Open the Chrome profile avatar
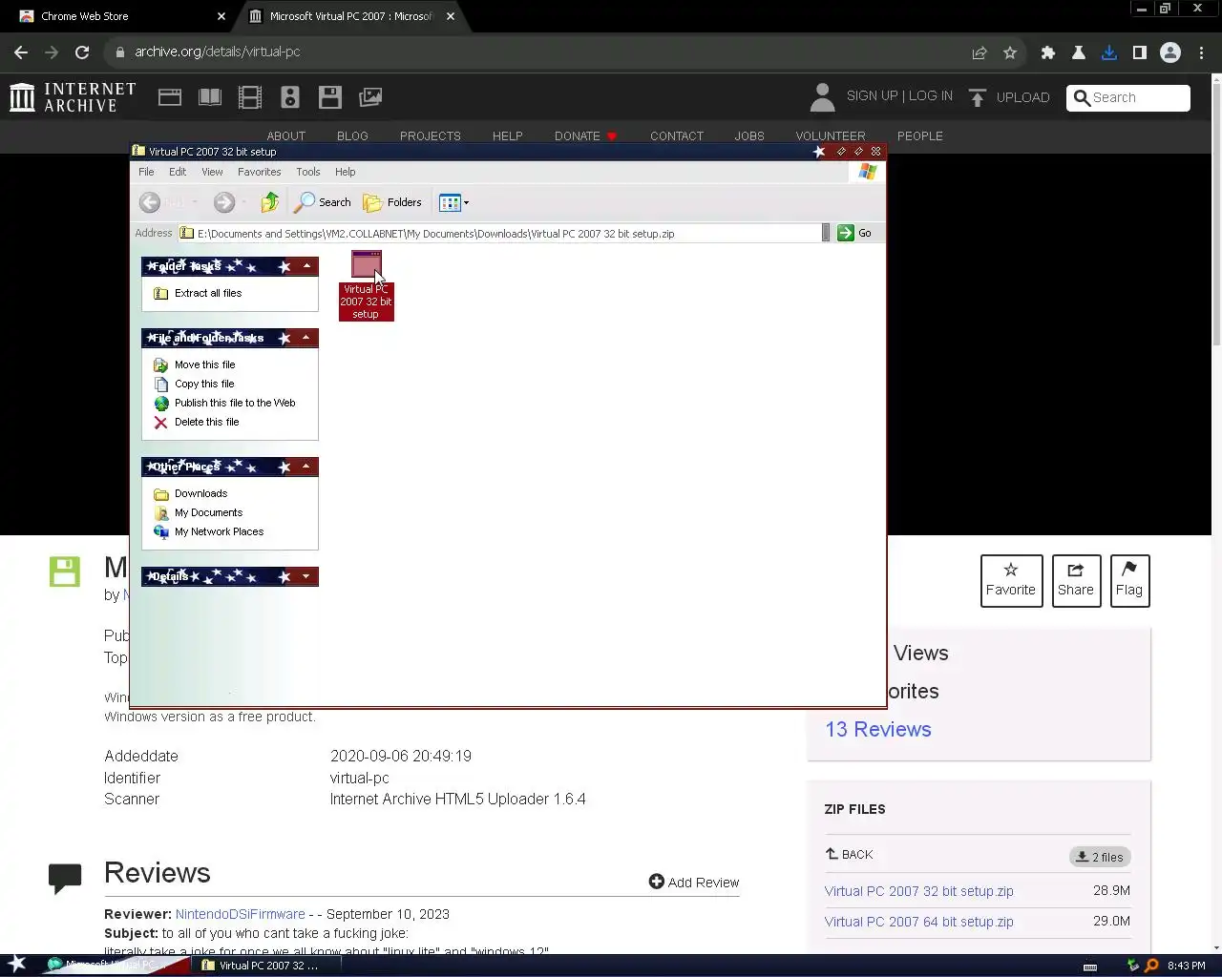This screenshot has height=977, width=1222. tap(1170, 52)
